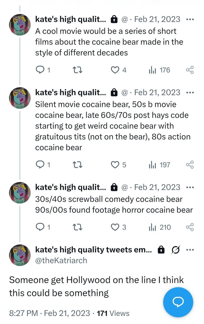Image resolution: width=204 pixels, height=324 pixels.
Task: Retweet the screwball comedy cocaine bear tweet
Action: (77, 227)
